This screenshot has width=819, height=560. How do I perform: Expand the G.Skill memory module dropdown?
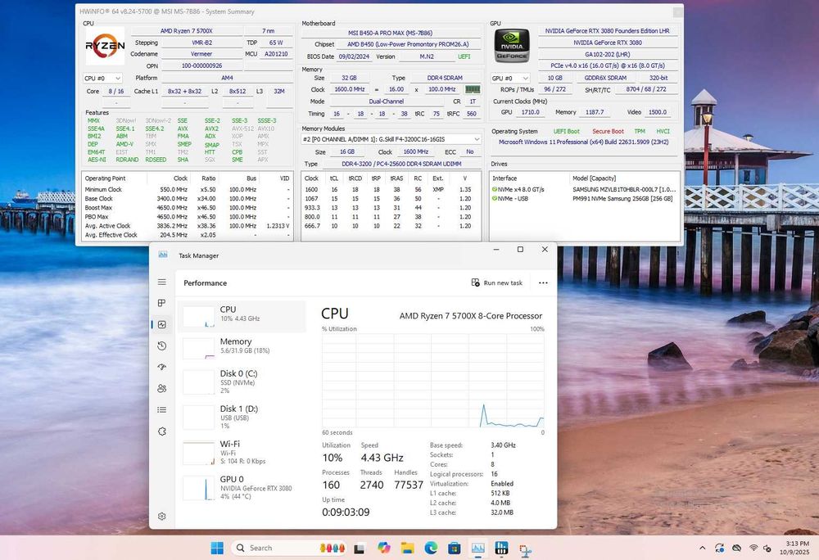391,139
